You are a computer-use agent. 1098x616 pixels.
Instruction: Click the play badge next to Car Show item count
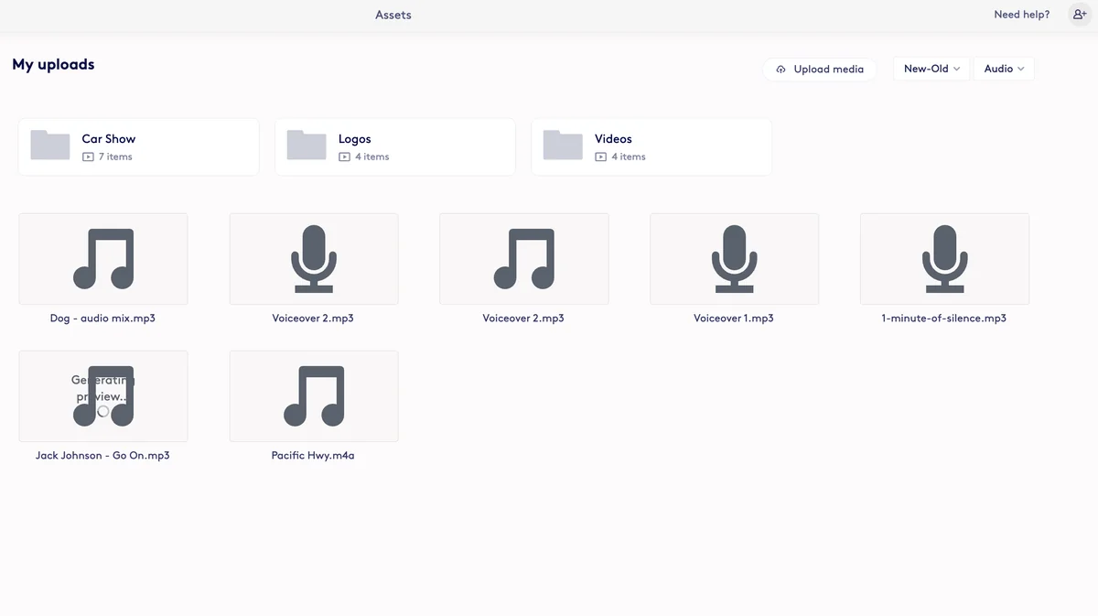[88, 157]
